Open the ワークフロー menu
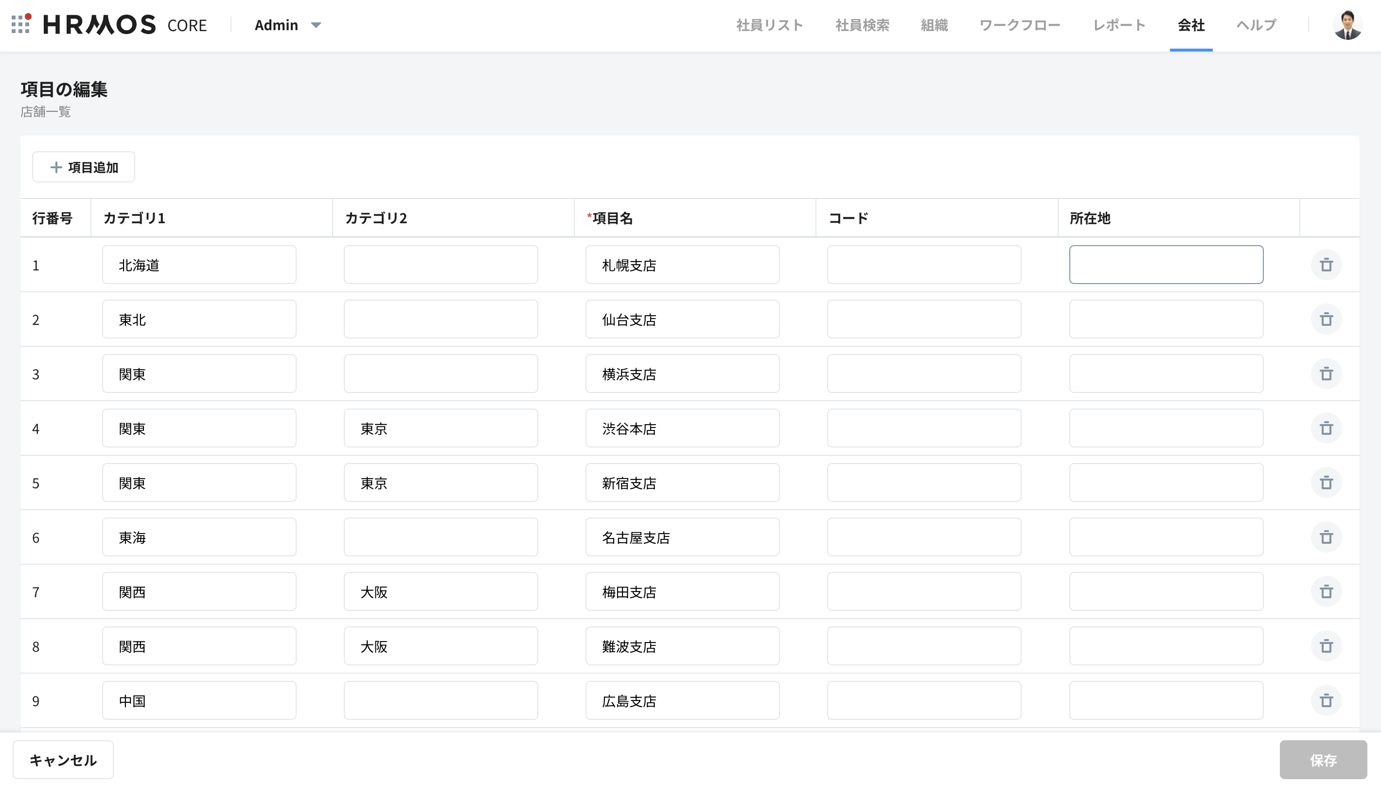The image size is (1381, 785). click(x=1019, y=25)
